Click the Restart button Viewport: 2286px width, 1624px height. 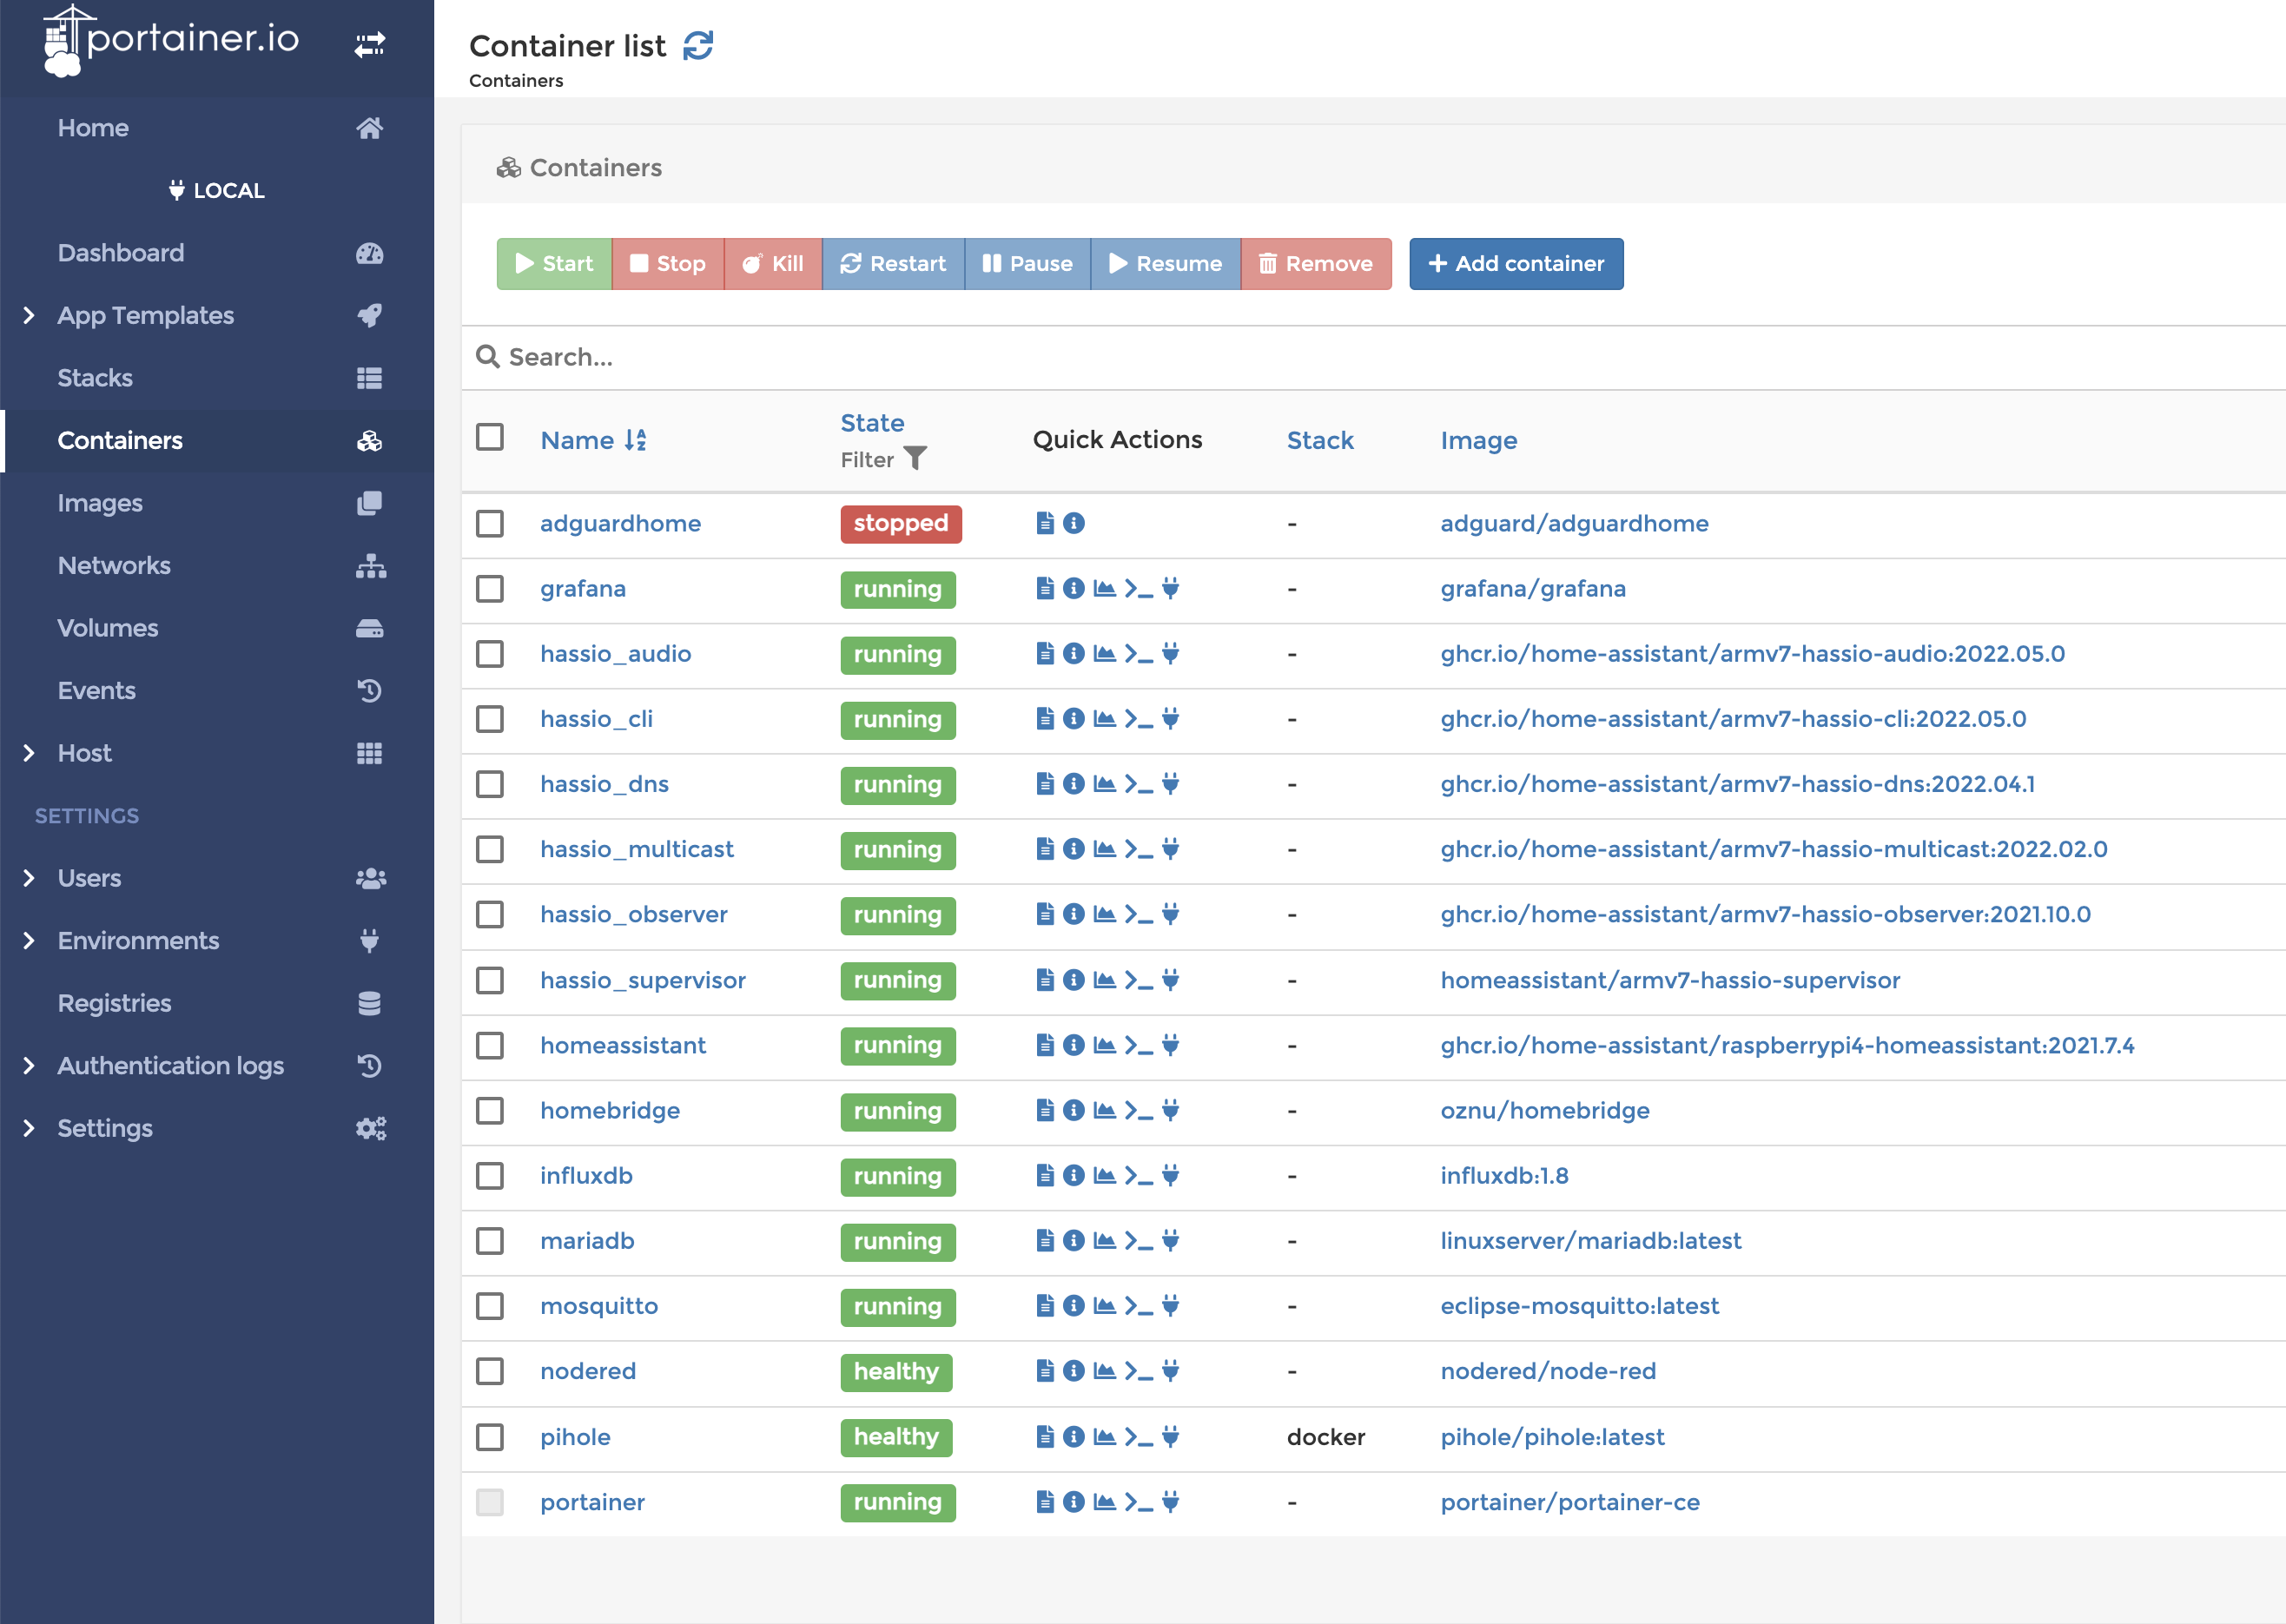coord(893,264)
